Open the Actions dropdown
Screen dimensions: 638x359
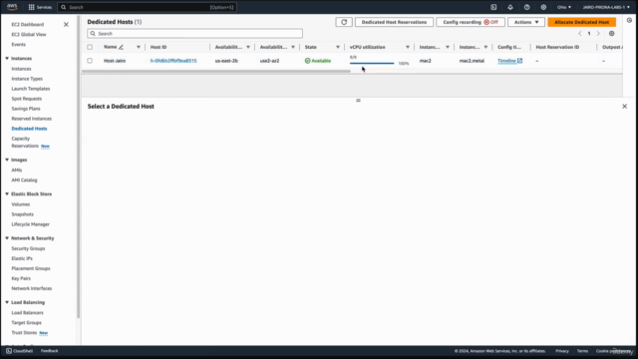point(526,22)
